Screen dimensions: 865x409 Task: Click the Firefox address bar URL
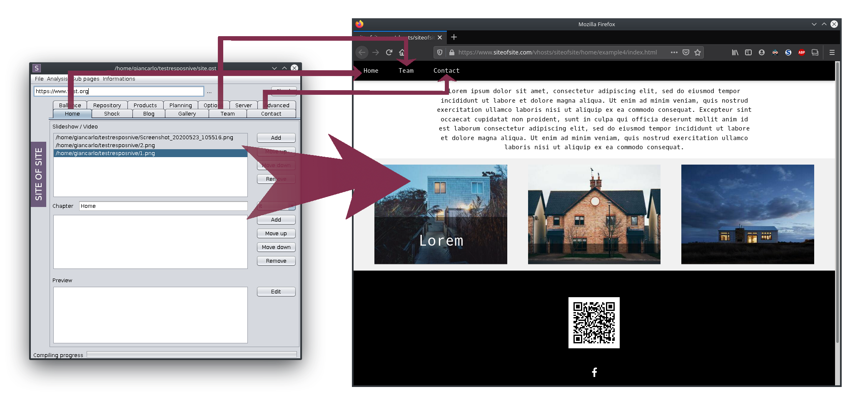coord(557,52)
